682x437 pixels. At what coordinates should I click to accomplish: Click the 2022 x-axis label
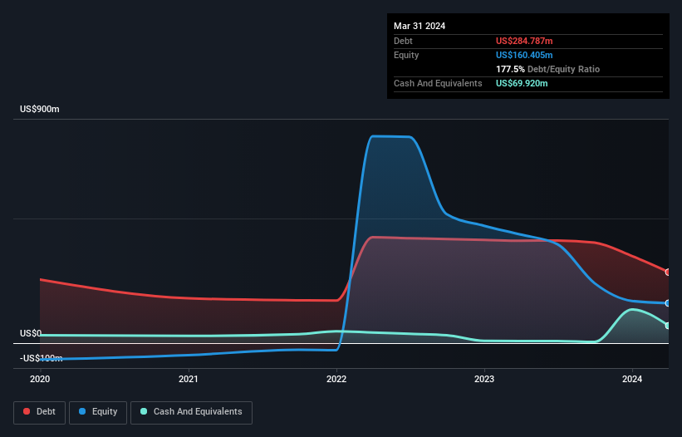pyautogui.click(x=336, y=379)
